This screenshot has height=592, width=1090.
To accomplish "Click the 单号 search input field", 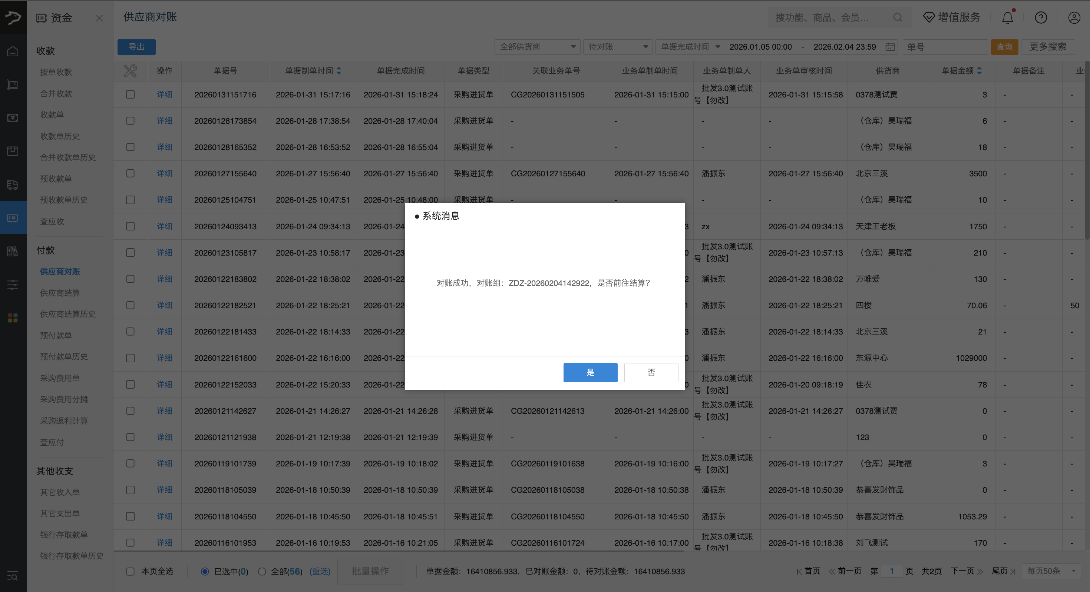I will [x=944, y=47].
